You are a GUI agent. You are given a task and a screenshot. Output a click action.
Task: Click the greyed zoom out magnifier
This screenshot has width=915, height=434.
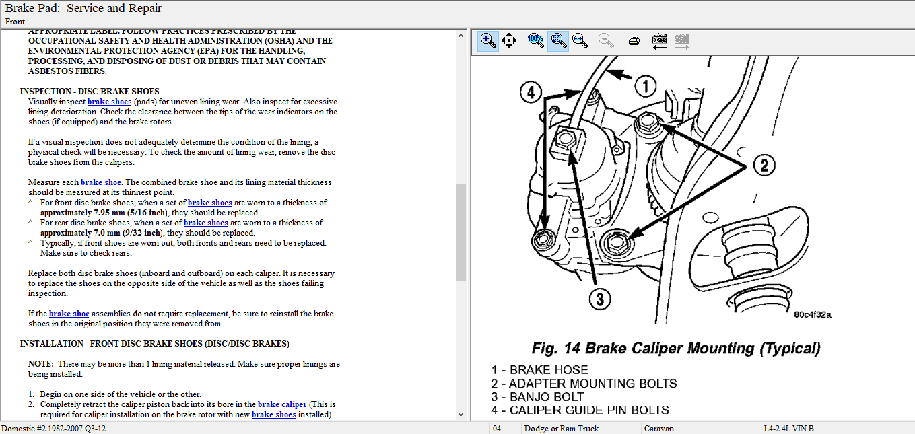(x=606, y=41)
